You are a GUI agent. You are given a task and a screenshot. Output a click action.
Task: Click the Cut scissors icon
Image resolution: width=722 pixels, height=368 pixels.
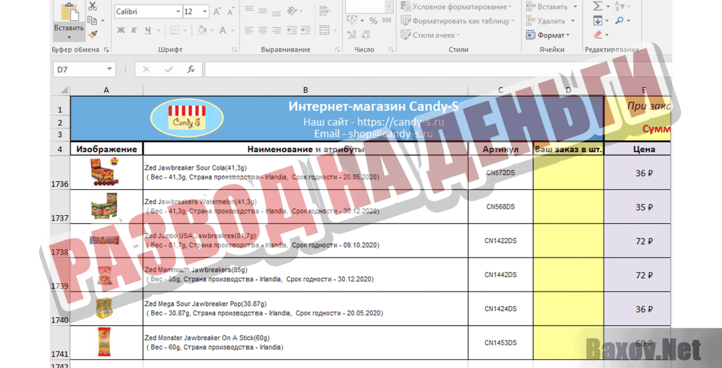(93, 7)
